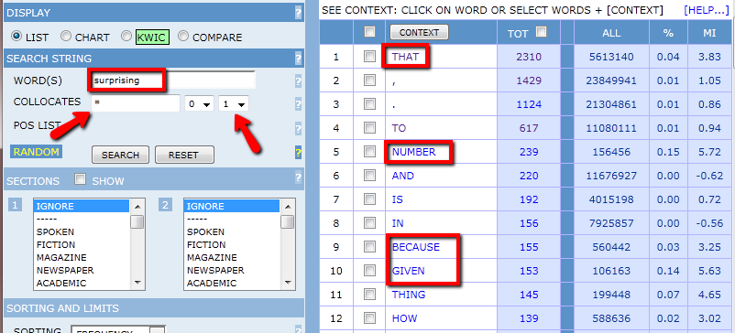This screenshot has height=333, width=735.
Task: Select the LIST display radio button
Action: pyautogui.click(x=16, y=36)
